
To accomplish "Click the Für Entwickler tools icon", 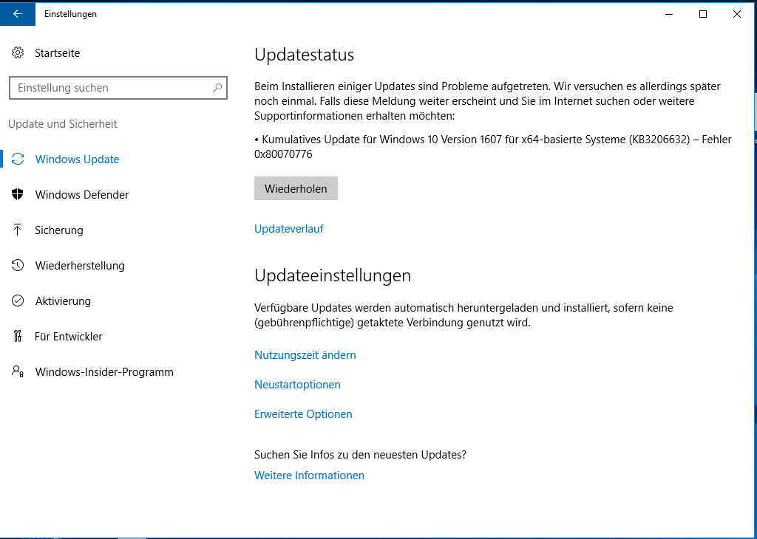I will [18, 336].
